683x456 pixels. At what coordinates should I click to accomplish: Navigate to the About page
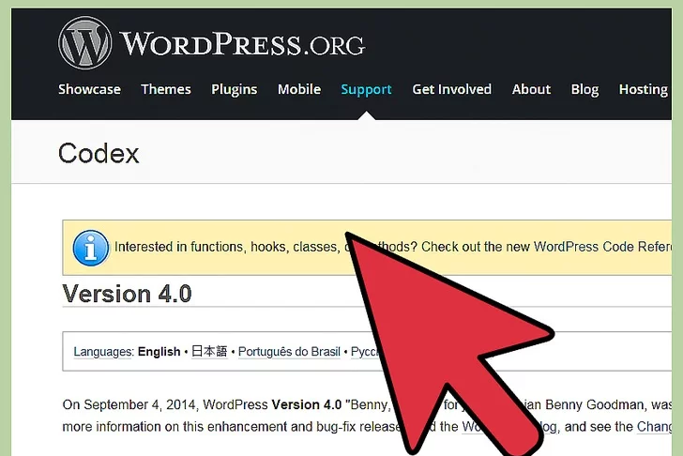click(531, 89)
